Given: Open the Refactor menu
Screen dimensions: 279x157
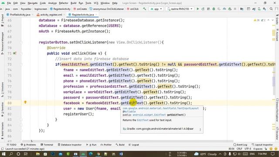Looking at the screenshot, I should point(64,3).
